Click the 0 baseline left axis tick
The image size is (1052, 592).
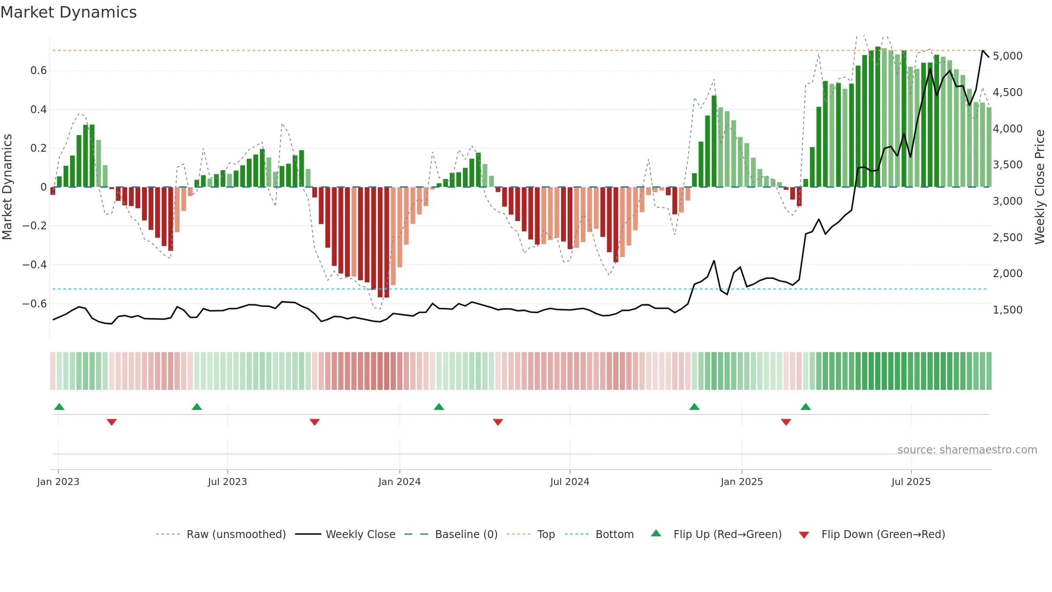(x=43, y=187)
